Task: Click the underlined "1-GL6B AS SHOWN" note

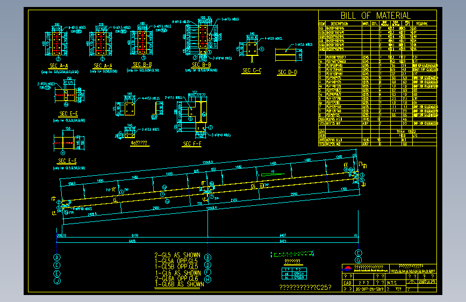Action: pos(179,284)
